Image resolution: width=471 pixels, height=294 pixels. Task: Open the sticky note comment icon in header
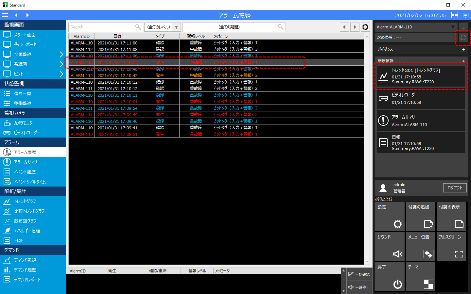tap(465, 15)
